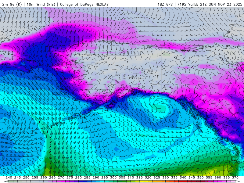The height and width of the screenshot is (183, 244).
Task: Pick the 275 legend number
Action: point(70,178)
